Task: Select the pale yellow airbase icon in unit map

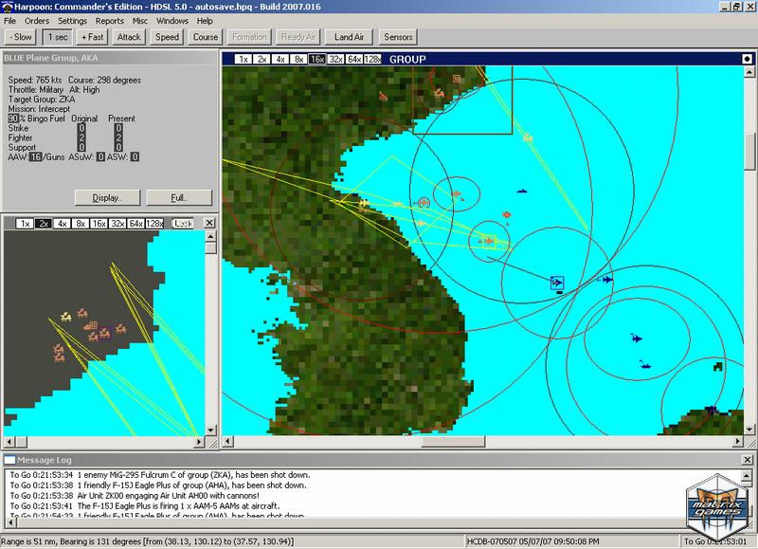Action: point(66,317)
